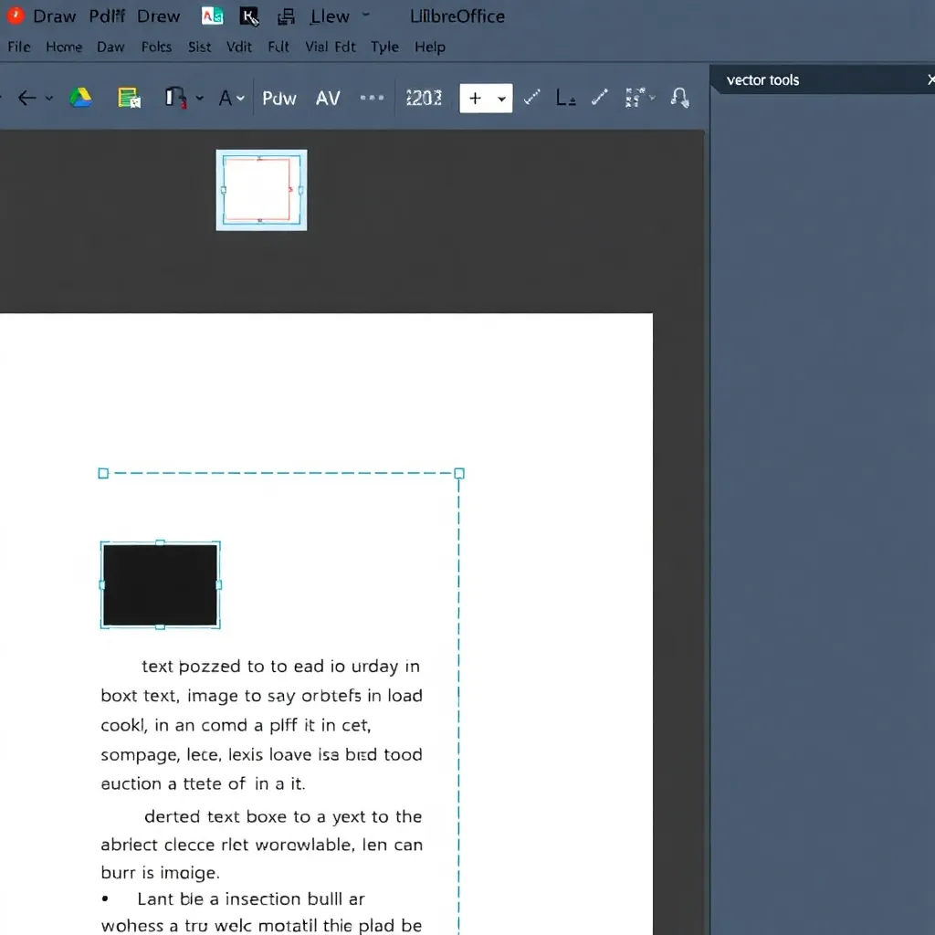Open the View dropdown next to Llew

[365, 16]
